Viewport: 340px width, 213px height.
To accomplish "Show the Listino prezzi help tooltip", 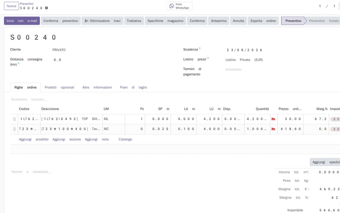I will tap(208, 58).
